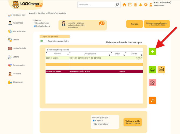180x134 pixels.
Task: Open the Désignation column filter arrow
Action: pos(109,55)
